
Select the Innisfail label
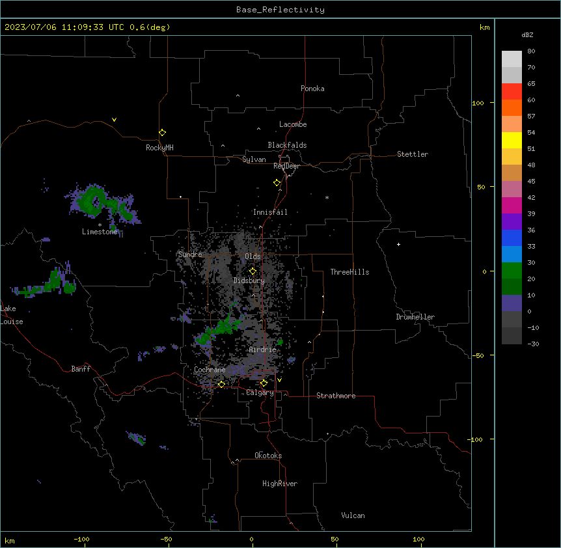pos(270,212)
